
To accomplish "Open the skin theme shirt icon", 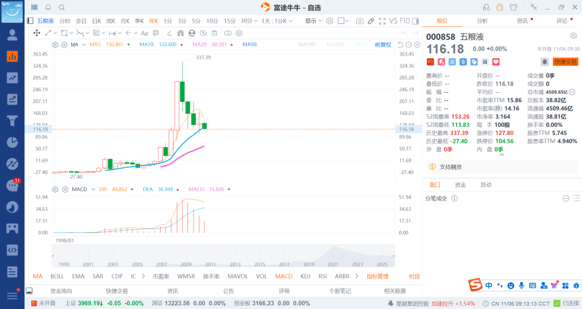I will click(x=514, y=8).
